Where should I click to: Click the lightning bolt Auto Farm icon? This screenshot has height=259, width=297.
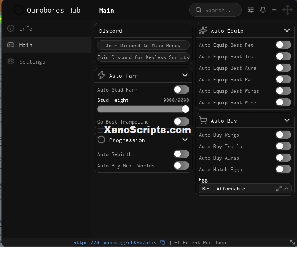tap(101, 75)
